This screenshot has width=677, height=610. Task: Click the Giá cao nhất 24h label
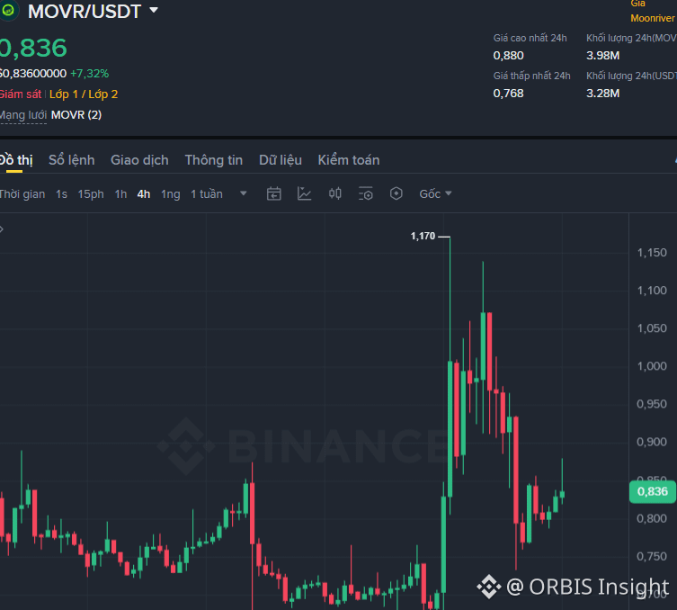click(x=530, y=38)
